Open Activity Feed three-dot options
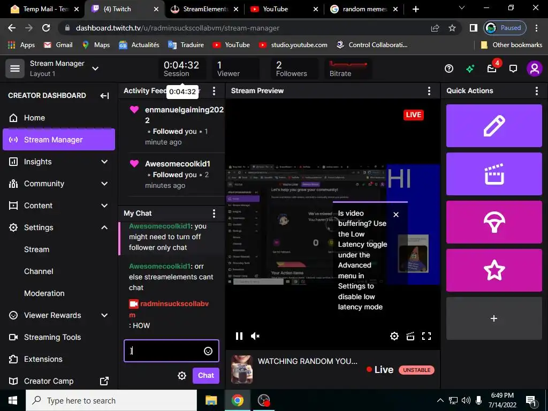The height and width of the screenshot is (411, 548). [214, 91]
